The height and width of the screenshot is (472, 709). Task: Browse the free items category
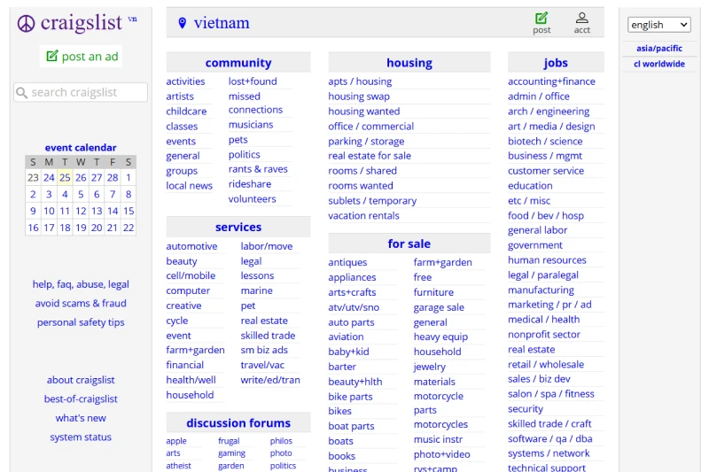tap(423, 277)
